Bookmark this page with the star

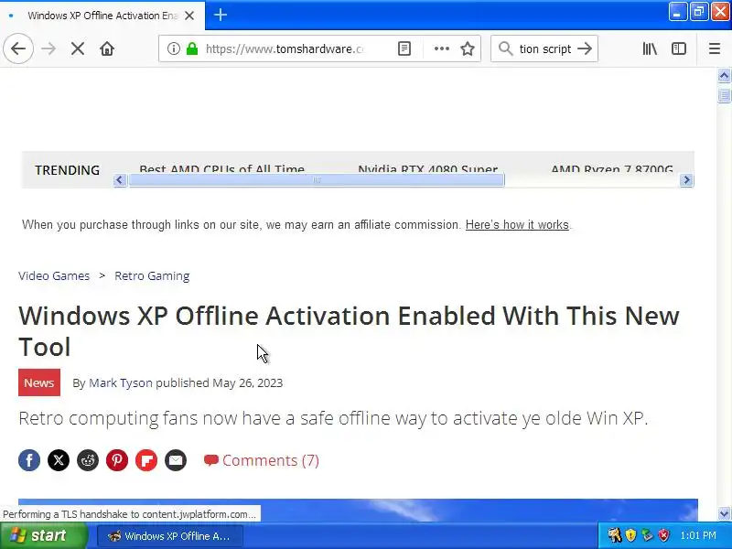(x=468, y=48)
